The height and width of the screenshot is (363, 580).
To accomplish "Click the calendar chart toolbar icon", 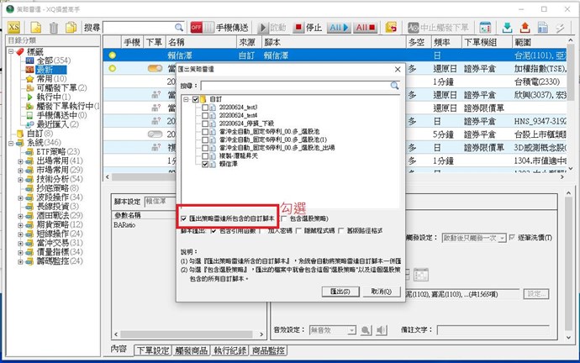I will click(x=485, y=28).
